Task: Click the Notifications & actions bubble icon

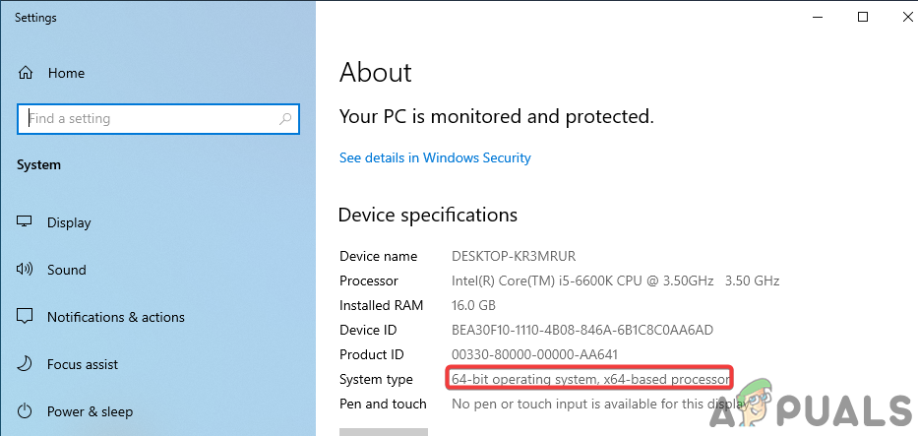Action: [25, 317]
